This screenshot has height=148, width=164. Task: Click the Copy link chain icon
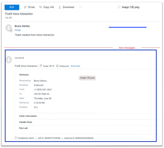pyautogui.click(x=40, y=7)
